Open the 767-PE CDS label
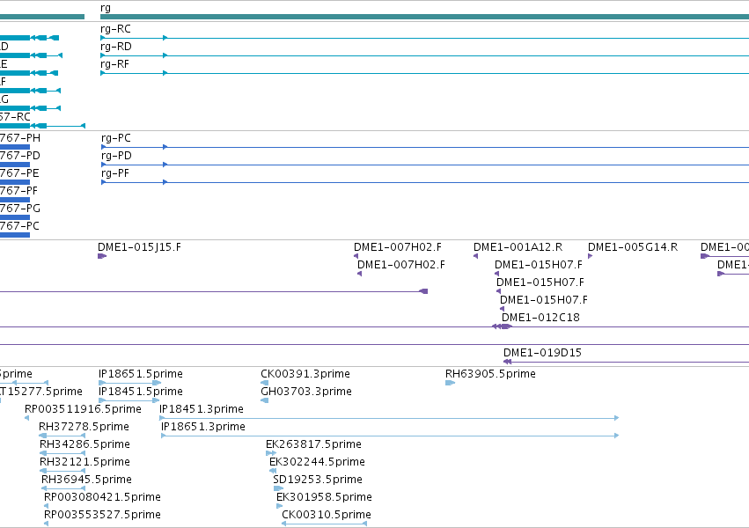749x528 pixels. pos(19,173)
